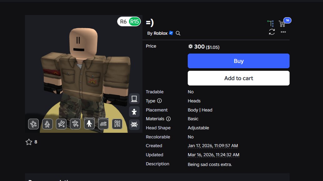Click the Type info circle icon

click(159, 101)
